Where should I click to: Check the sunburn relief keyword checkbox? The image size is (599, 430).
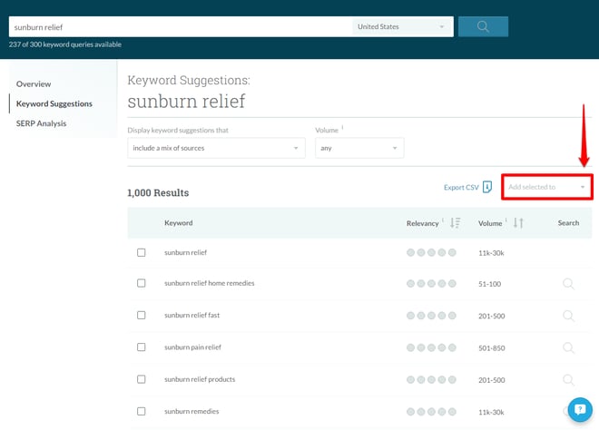pos(142,252)
